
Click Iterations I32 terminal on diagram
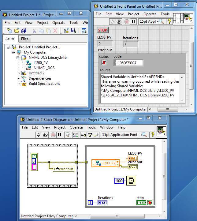pos(102,203)
